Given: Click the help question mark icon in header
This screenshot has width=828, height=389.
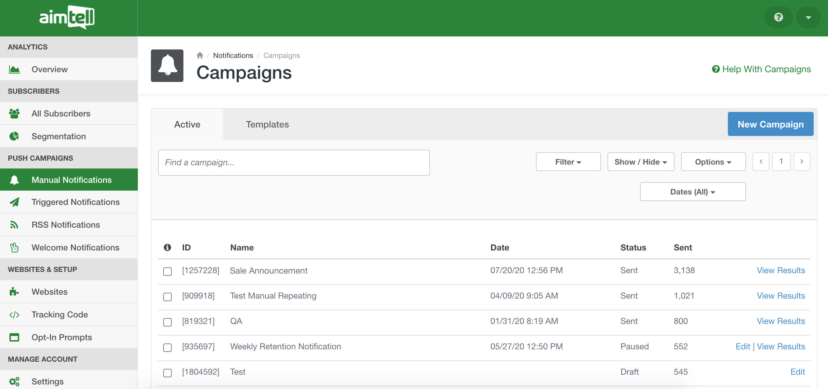Looking at the screenshot, I should click(778, 17).
